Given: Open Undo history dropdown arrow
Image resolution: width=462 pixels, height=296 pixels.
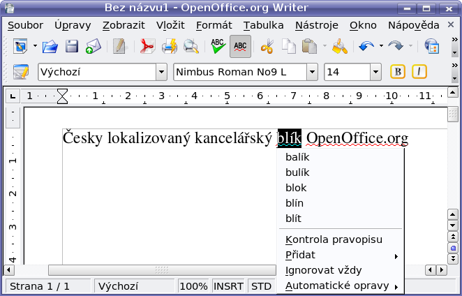Looking at the screenshot, I should click(381, 46).
